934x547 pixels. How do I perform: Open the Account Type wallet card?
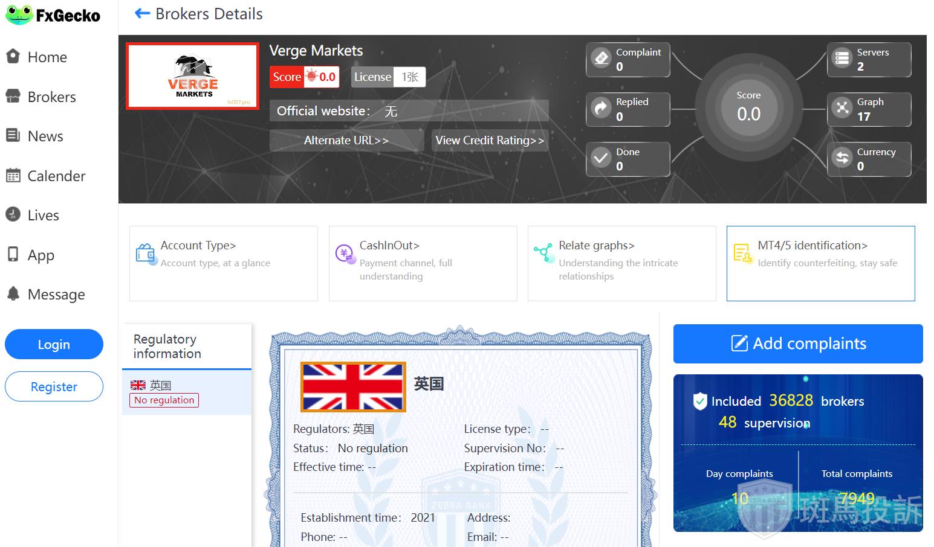pyautogui.click(x=223, y=263)
